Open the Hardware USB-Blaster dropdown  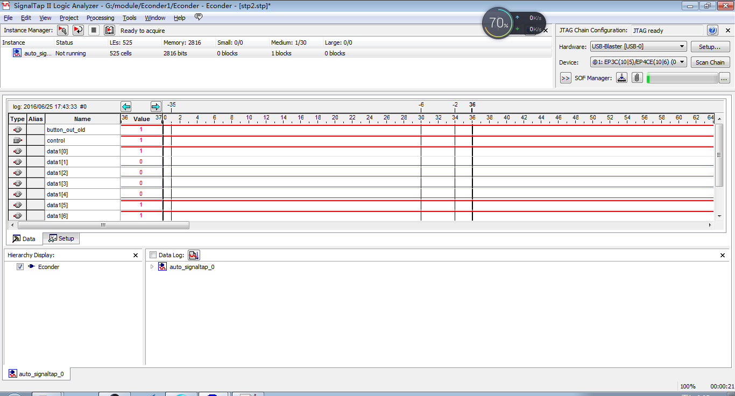point(638,47)
